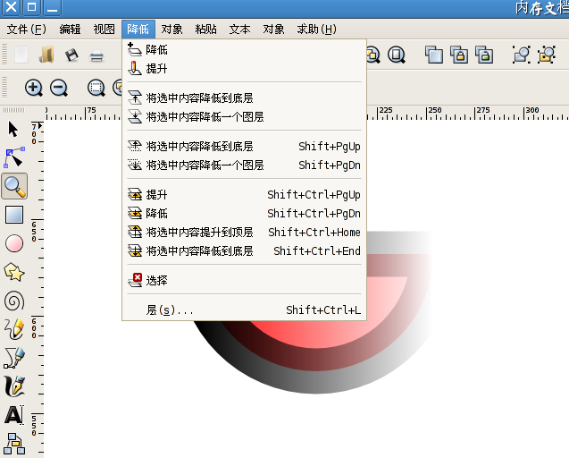
Task: Click the Print icon
Action: pos(96,56)
